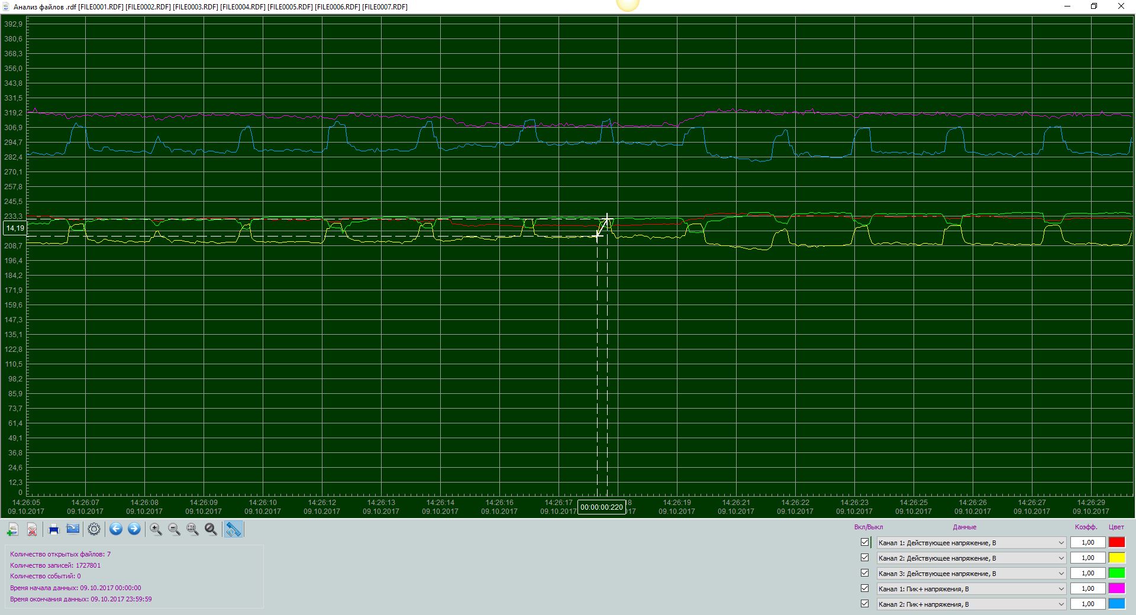
Task: Toggle checkbox for Канал 1 Действующее напряжение
Action: [x=864, y=542]
